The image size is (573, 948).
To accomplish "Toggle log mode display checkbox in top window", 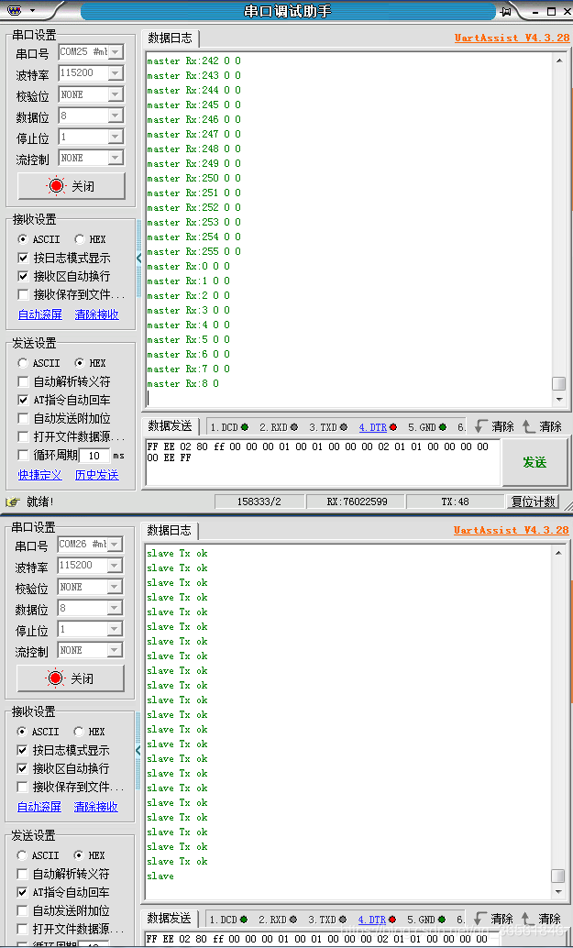I will tap(23, 259).
